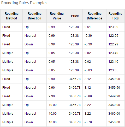Select the -6.88 rounding difference cell

pos(94,96)
